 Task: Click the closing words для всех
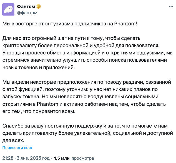[x=13, y=140]
